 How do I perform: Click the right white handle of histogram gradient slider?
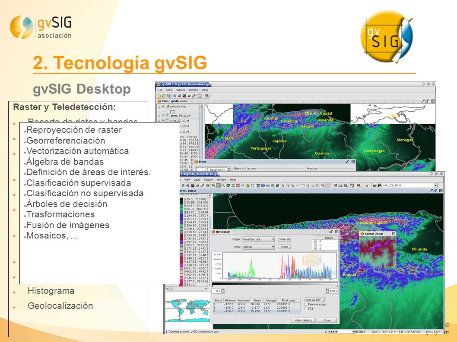pyautogui.click(x=337, y=286)
